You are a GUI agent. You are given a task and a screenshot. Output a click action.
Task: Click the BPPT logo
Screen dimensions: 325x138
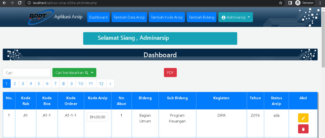point(41,17)
